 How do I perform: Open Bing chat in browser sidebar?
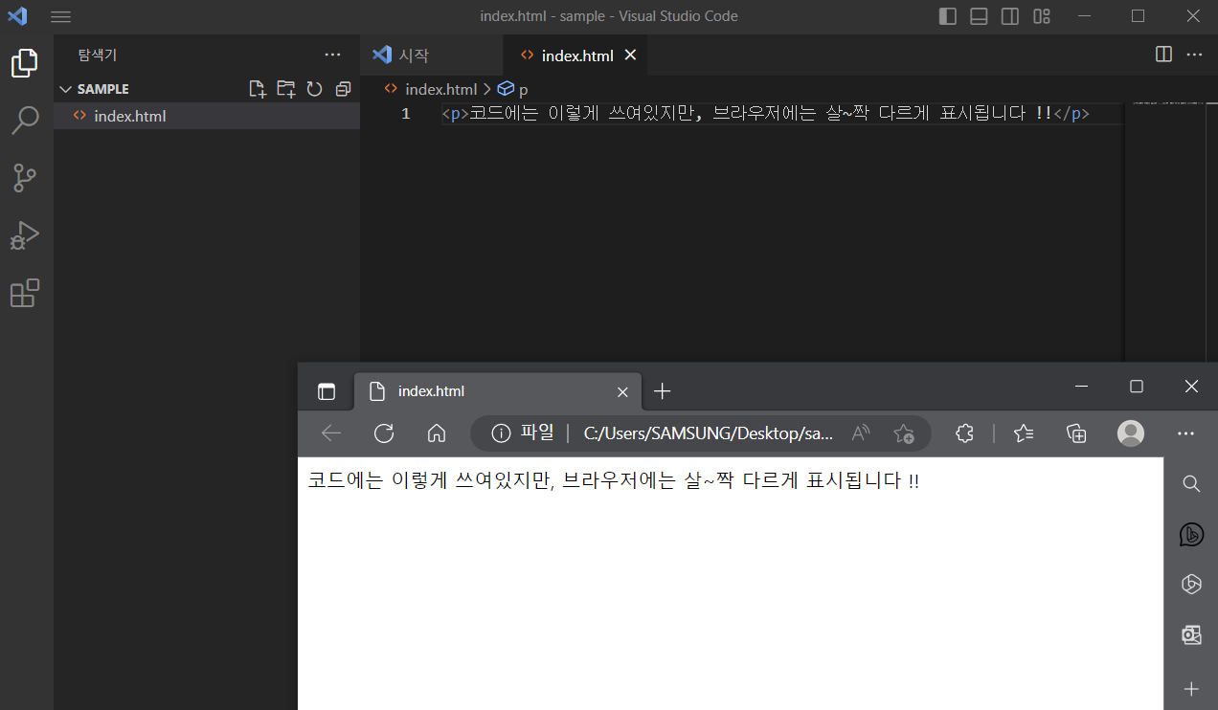click(x=1191, y=535)
